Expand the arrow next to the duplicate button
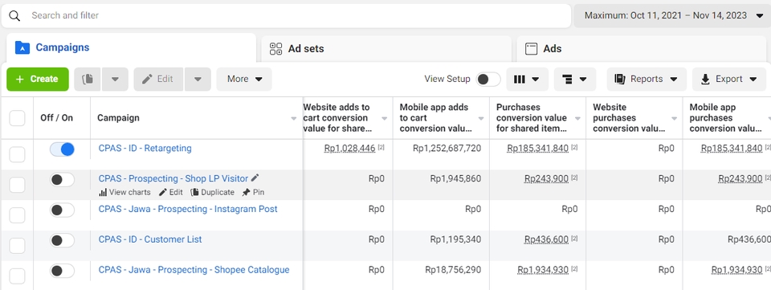Viewport: 771px width, 290px height. click(115, 80)
